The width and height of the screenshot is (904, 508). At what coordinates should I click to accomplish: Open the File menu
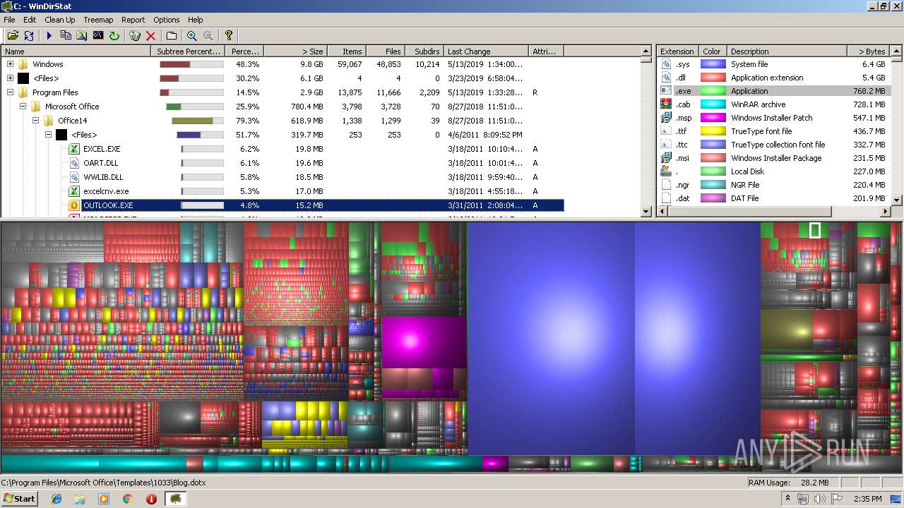point(9,20)
